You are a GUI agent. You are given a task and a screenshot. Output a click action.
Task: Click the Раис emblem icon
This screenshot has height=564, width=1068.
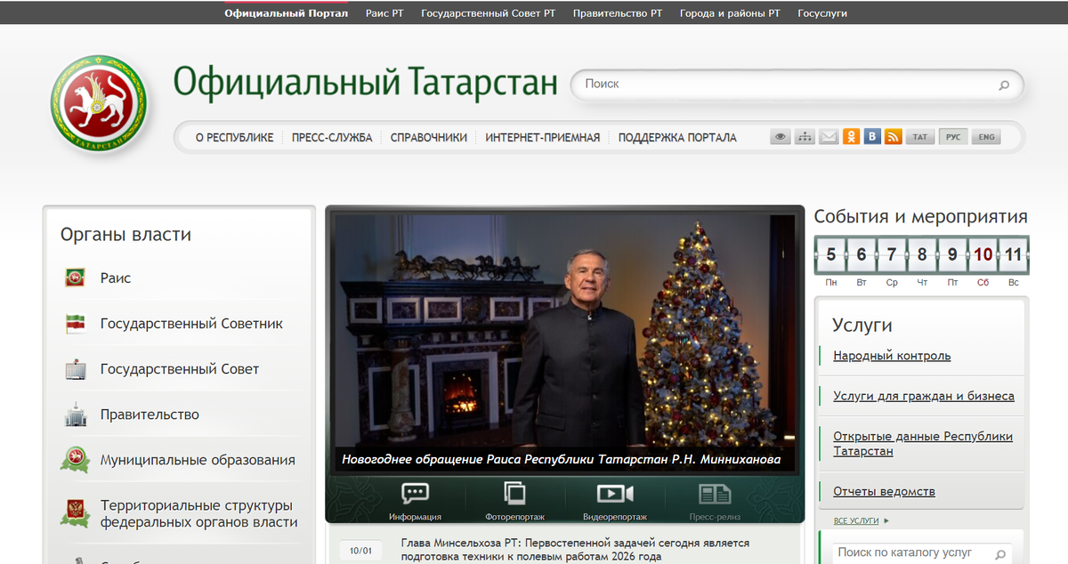(x=75, y=278)
